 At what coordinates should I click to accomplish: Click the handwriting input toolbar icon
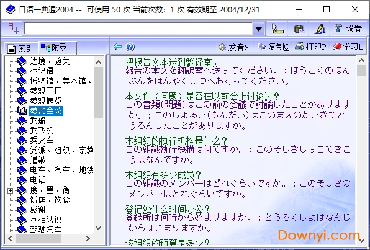[x=277, y=29]
